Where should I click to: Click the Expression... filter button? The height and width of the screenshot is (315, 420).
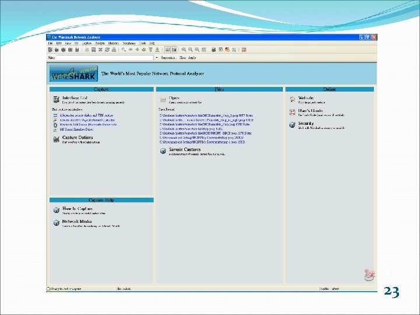coord(169,58)
